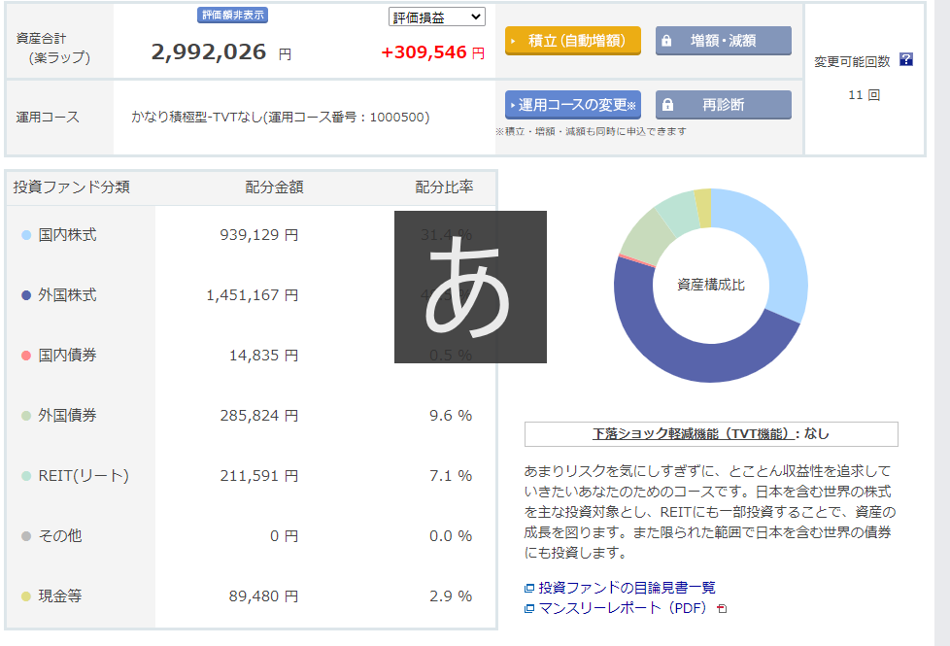The width and height of the screenshot is (950, 646).
Task: Select the REIT(リート) row label
Action: (84, 476)
